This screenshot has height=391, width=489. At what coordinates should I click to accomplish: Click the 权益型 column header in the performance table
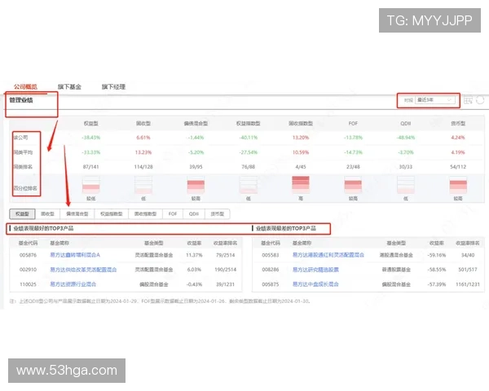91,124
